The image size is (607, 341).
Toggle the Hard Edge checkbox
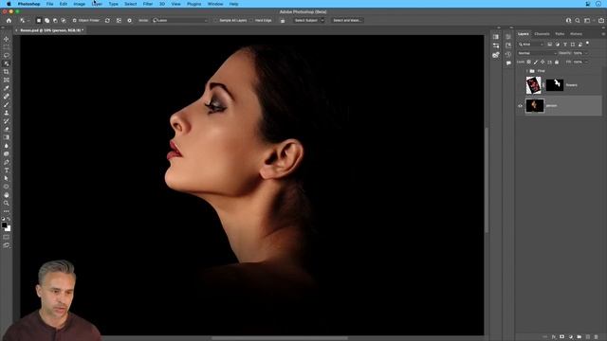pos(251,21)
